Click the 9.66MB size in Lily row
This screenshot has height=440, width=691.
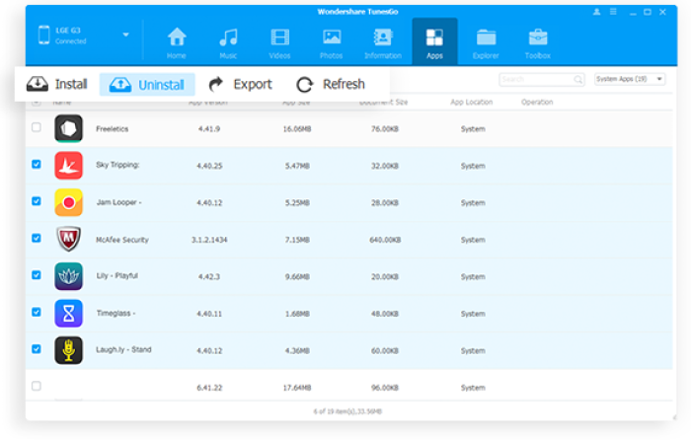pyautogui.click(x=297, y=277)
